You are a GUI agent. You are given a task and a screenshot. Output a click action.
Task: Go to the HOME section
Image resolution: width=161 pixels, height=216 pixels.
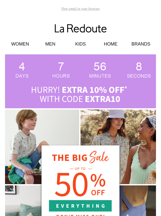click(x=111, y=44)
